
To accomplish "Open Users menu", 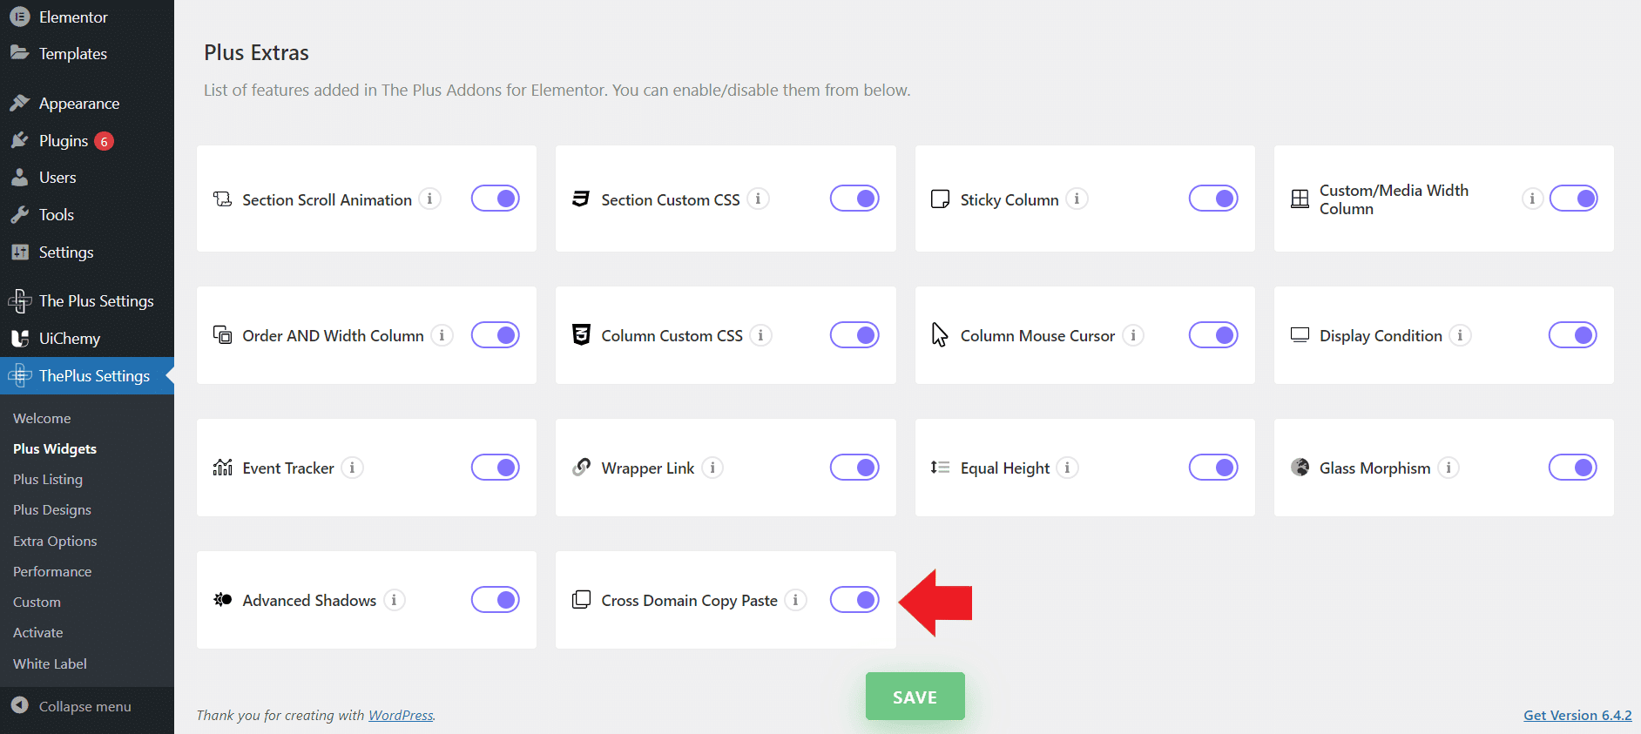I will 87,178.
